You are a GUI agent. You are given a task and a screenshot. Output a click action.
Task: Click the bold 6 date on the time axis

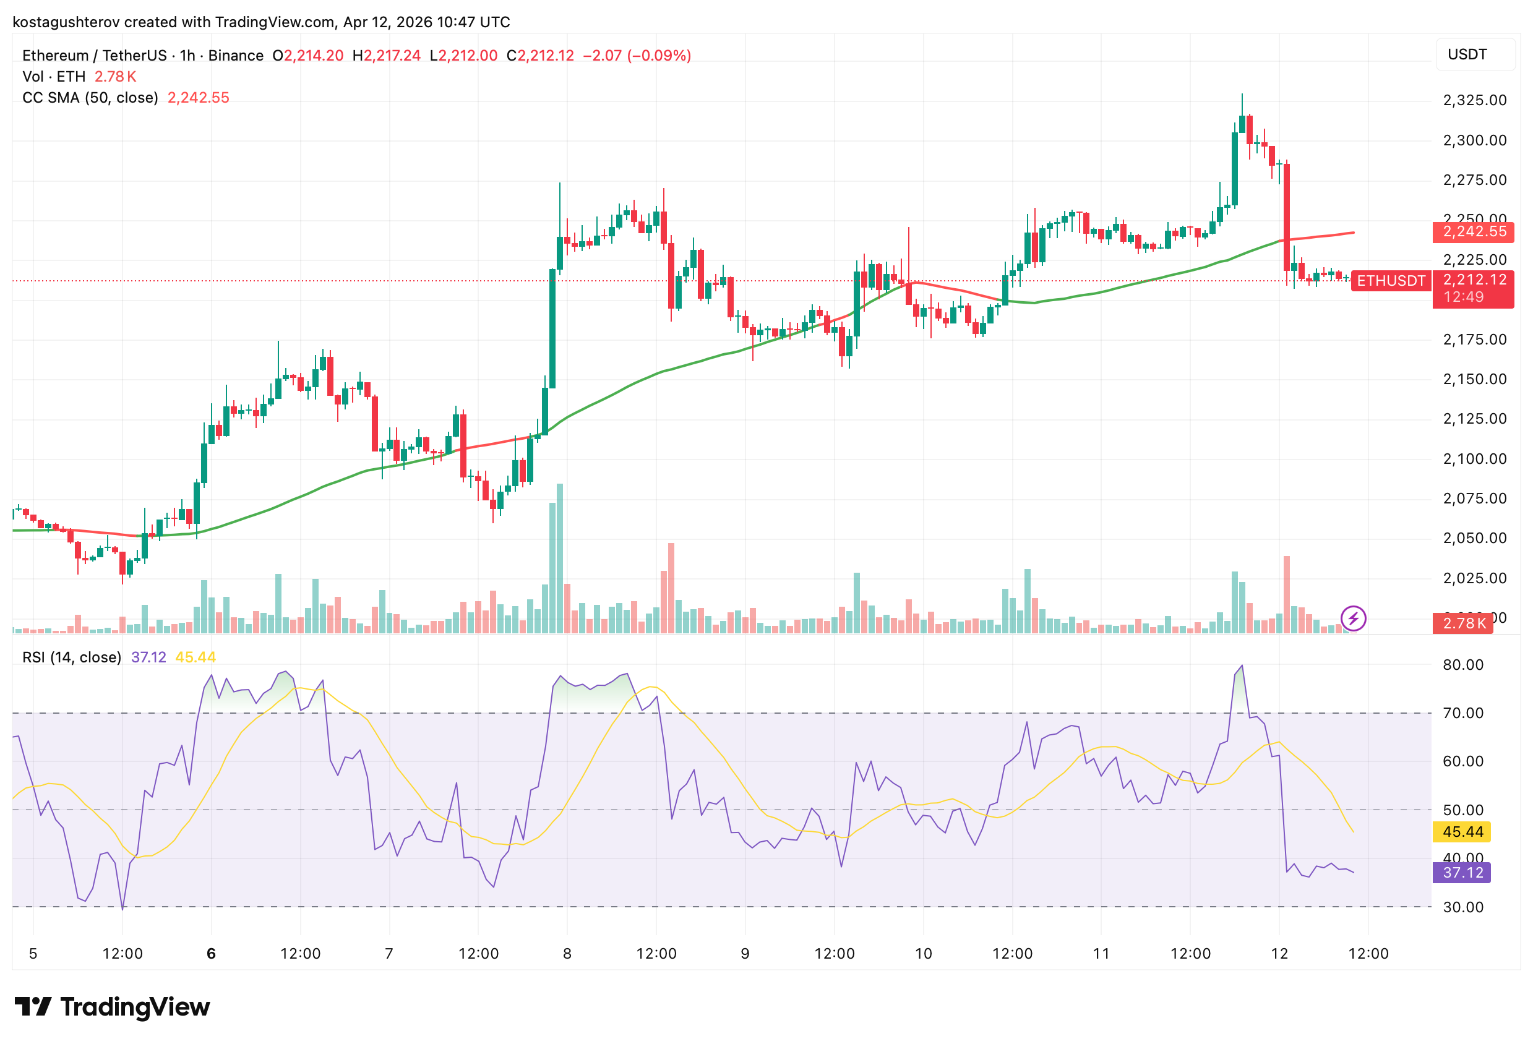[x=211, y=952]
